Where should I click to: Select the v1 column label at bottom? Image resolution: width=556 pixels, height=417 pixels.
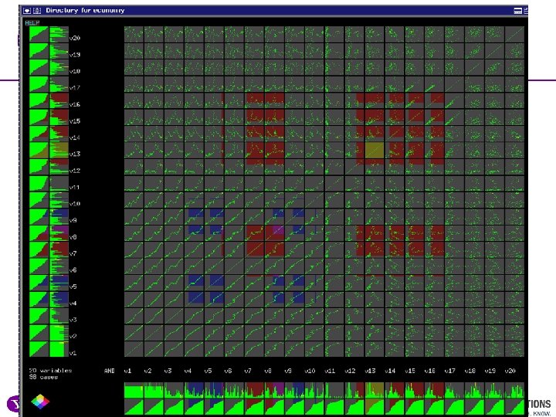pyautogui.click(x=127, y=371)
